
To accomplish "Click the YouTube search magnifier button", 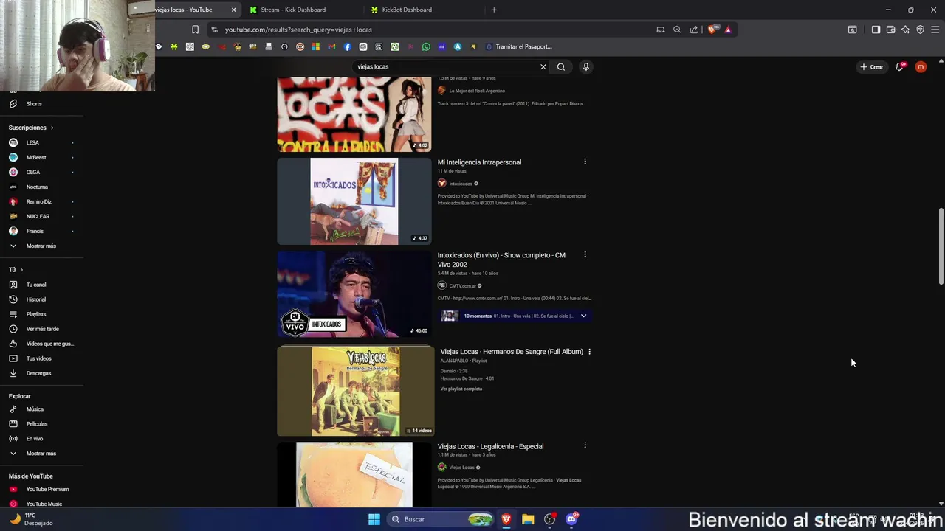I will pyautogui.click(x=561, y=66).
